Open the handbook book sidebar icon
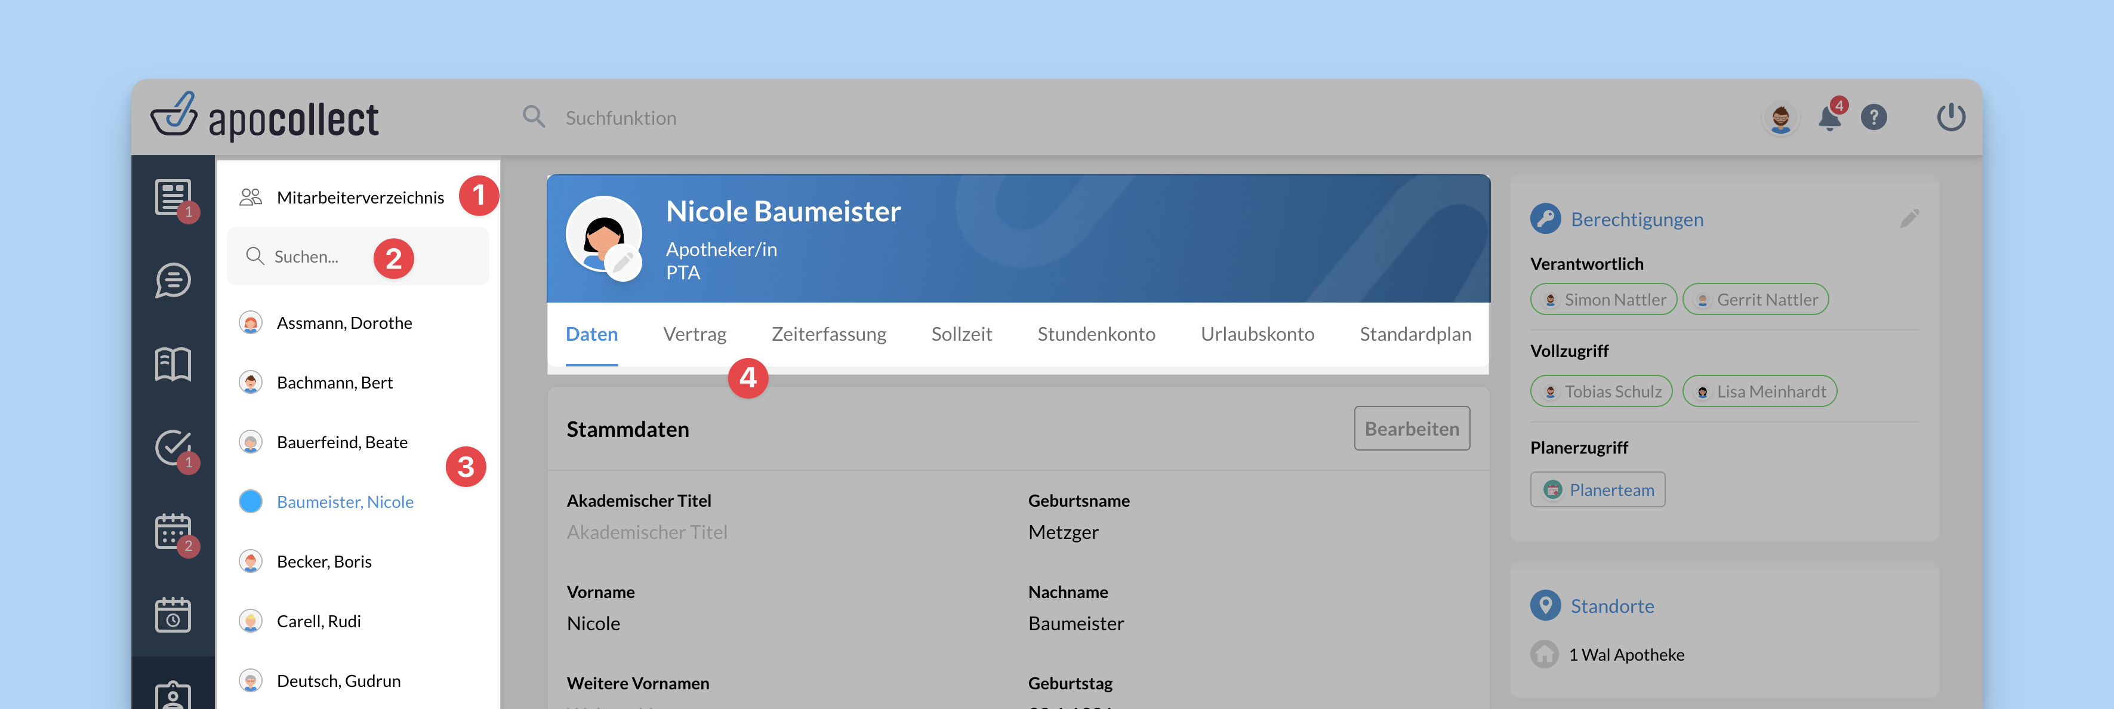The image size is (2114, 709). pyautogui.click(x=173, y=363)
